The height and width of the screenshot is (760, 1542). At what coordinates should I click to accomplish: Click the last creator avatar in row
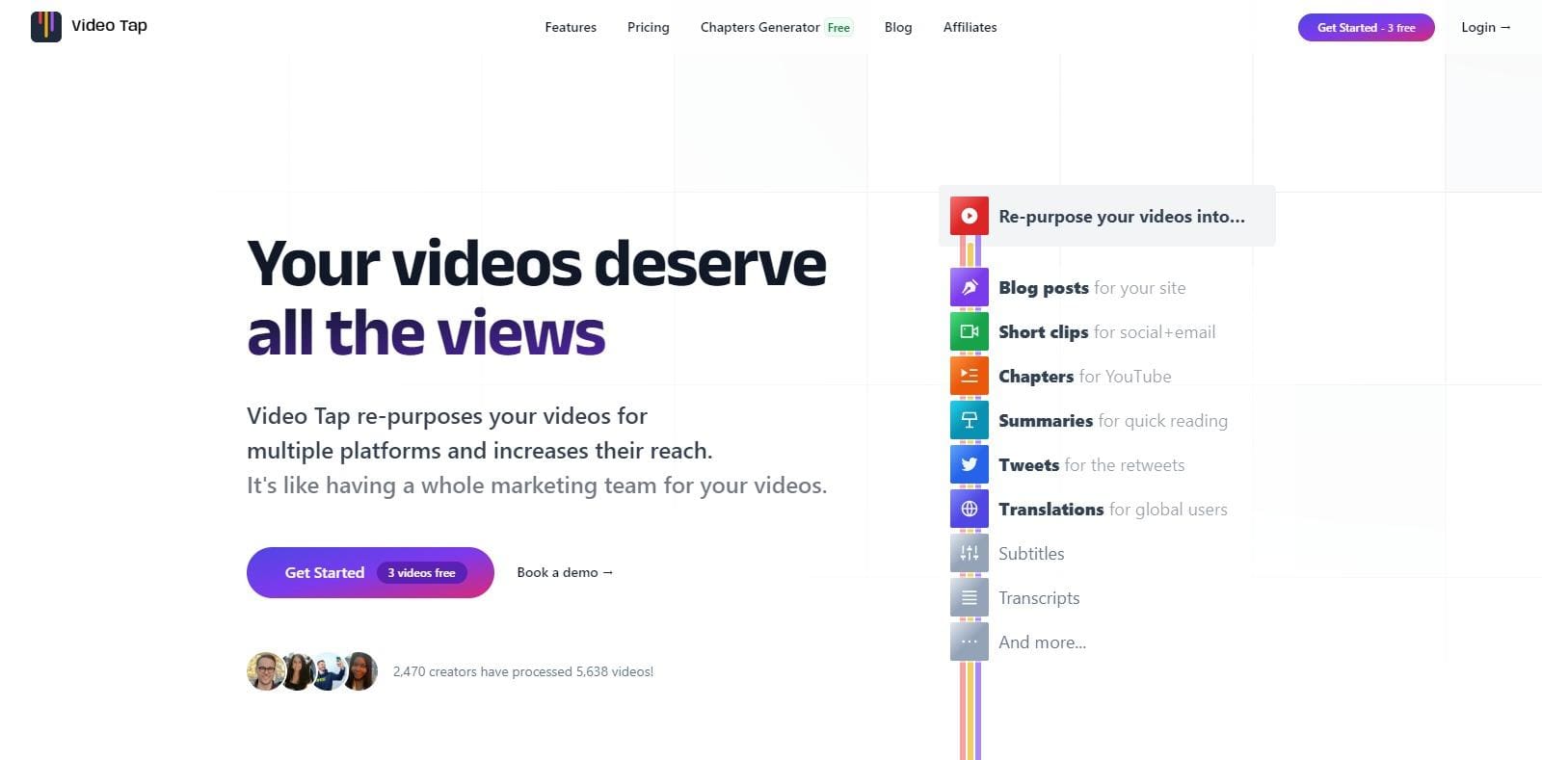point(359,671)
